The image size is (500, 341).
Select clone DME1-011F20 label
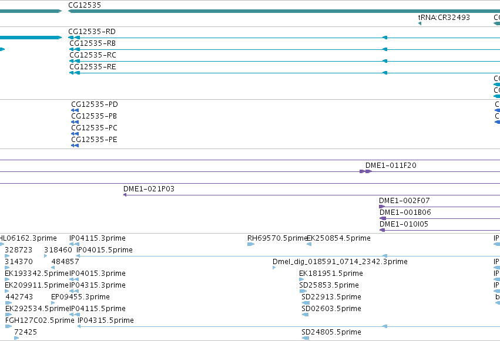[x=391, y=166]
